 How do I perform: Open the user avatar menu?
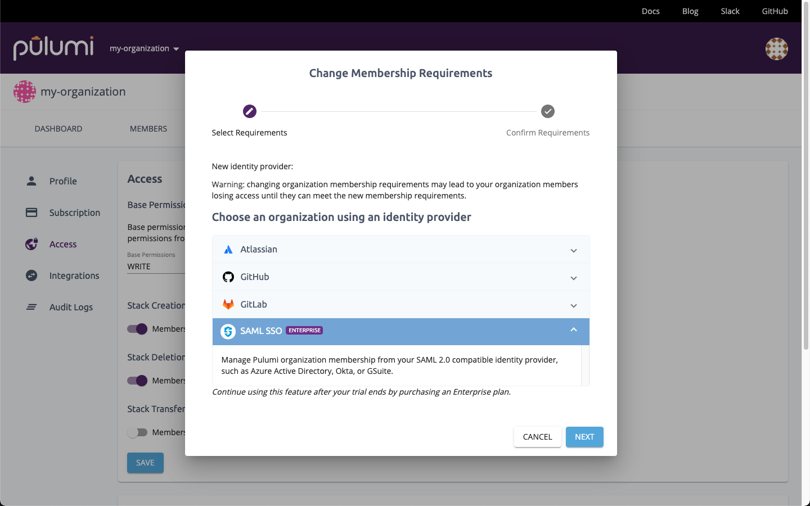776,49
